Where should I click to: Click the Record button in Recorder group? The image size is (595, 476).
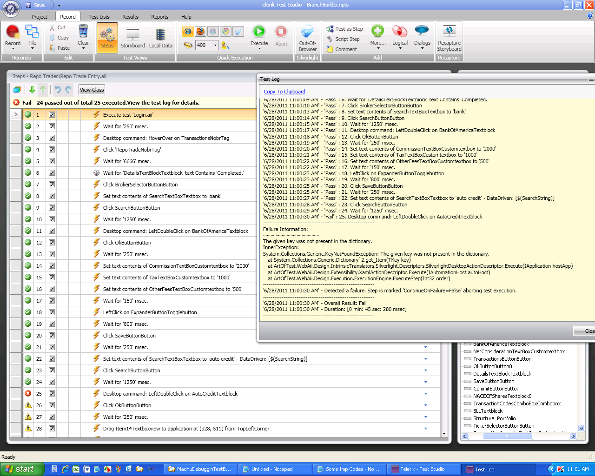click(x=13, y=37)
